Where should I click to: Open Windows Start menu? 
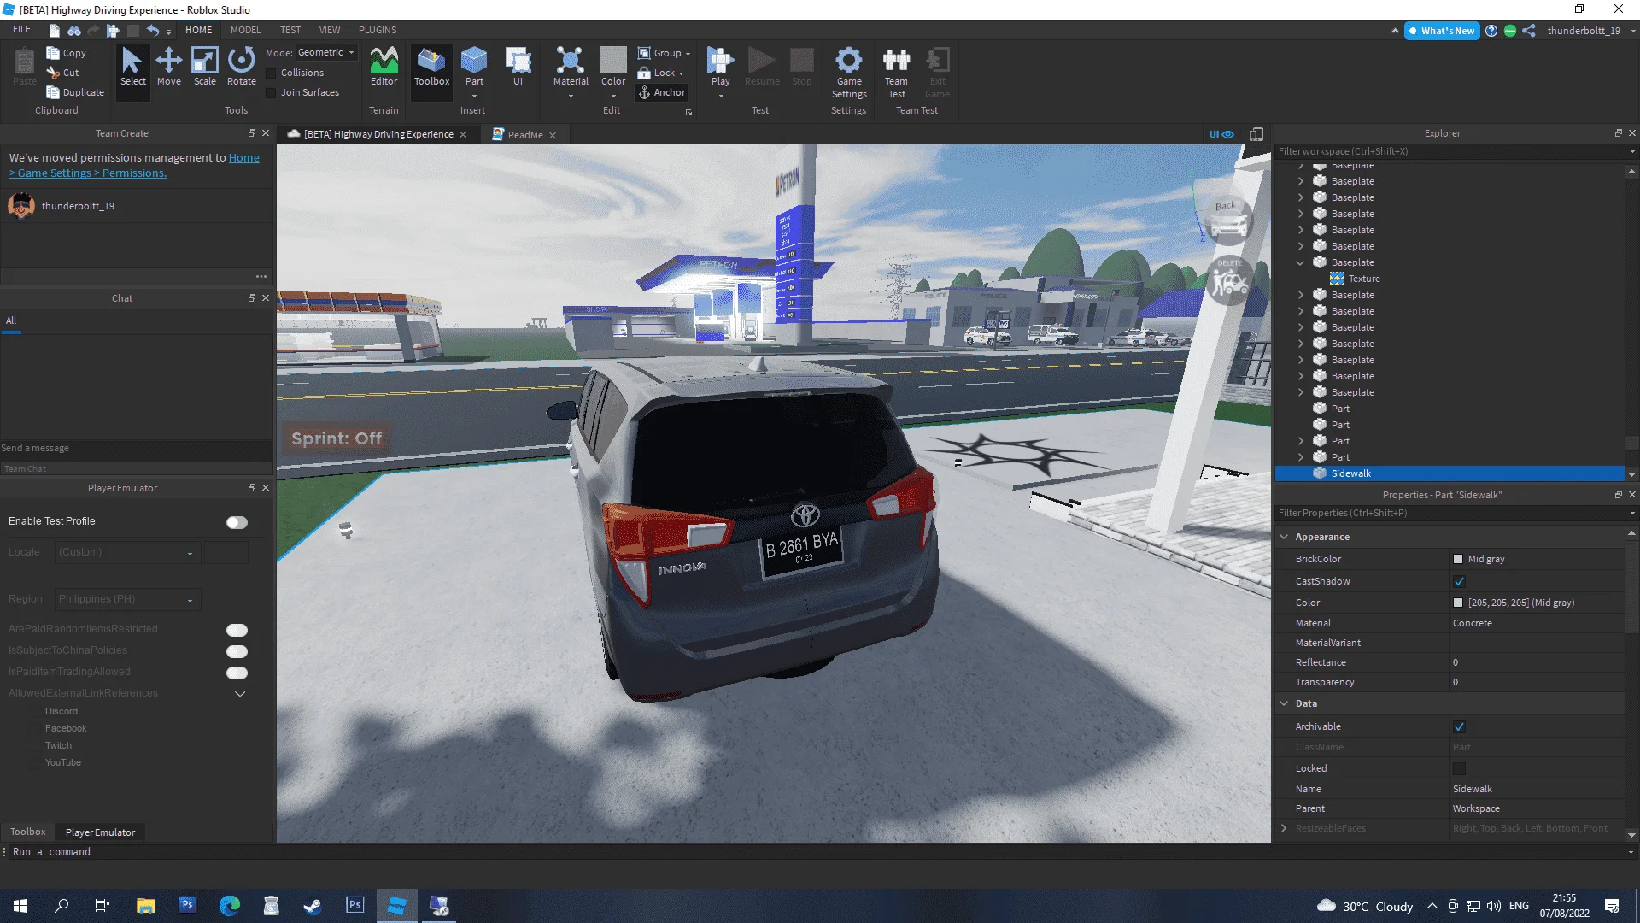(20, 906)
